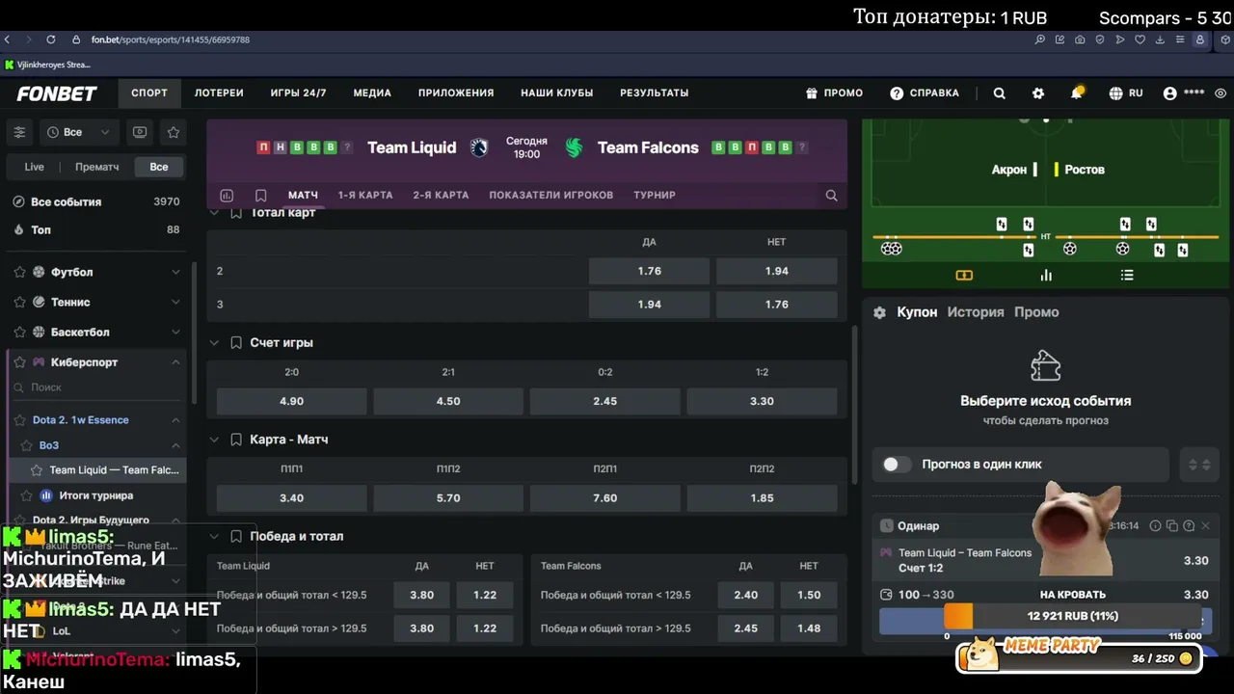Image resolution: width=1234 pixels, height=694 pixels.
Task: Open sidebar filter sliders icon
Action: tap(19, 132)
